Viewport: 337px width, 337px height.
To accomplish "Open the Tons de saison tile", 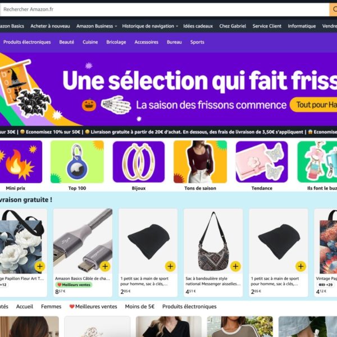I will 200,162.
